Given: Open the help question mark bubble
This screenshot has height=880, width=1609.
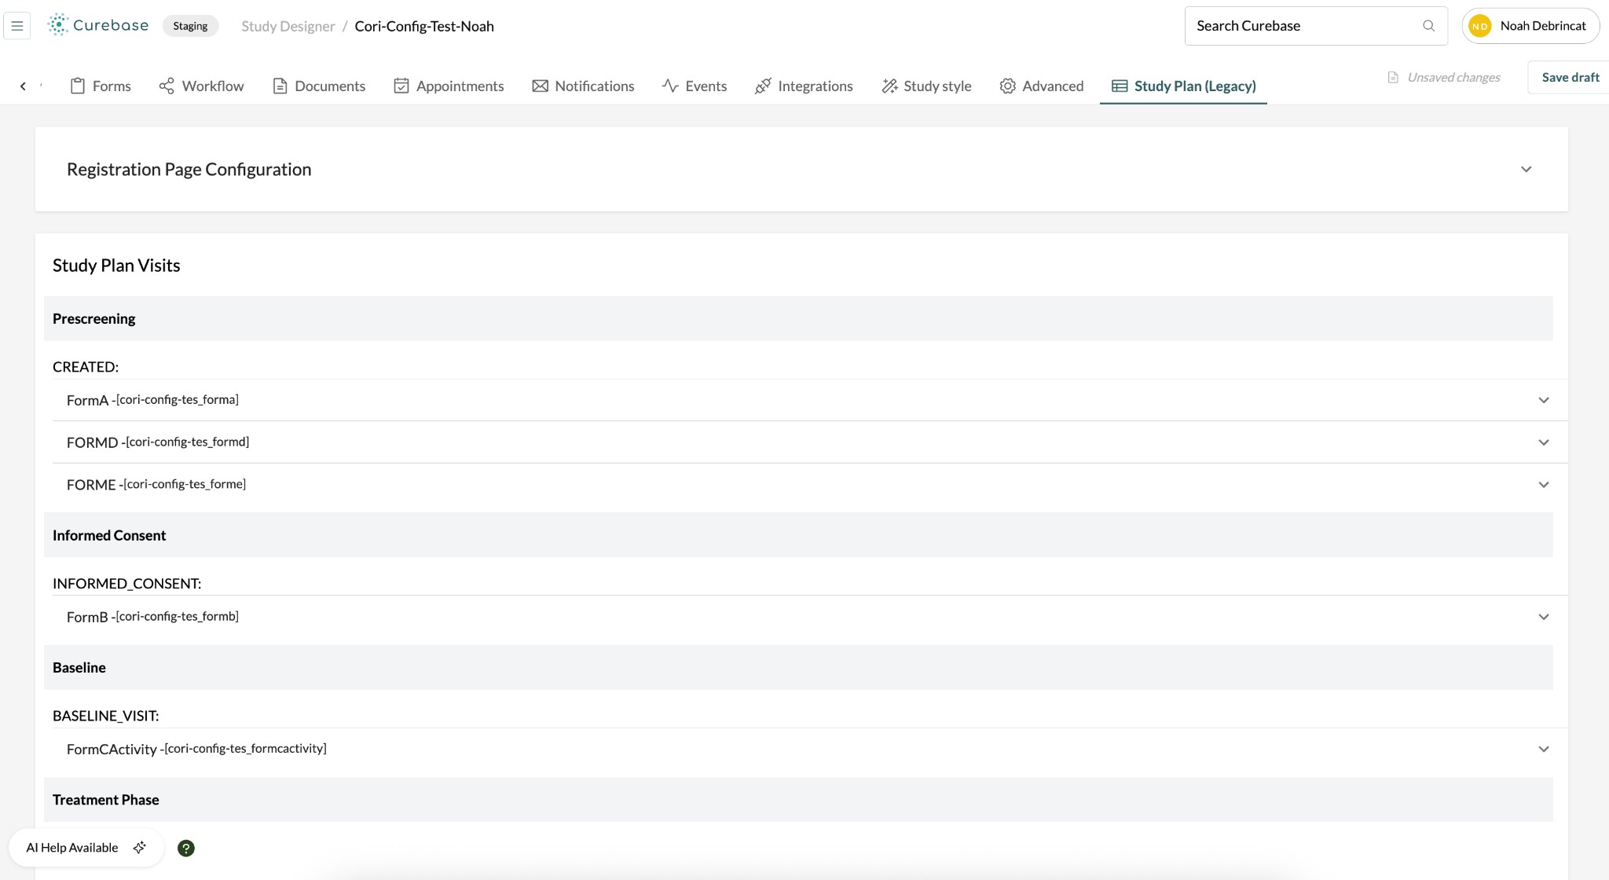Looking at the screenshot, I should click(186, 848).
